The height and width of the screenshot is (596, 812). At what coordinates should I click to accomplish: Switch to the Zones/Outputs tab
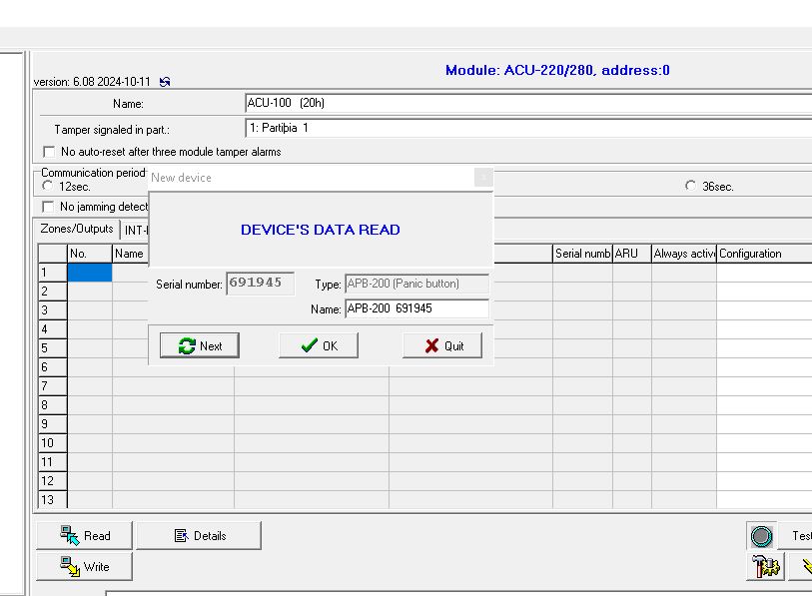pos(76,229)
